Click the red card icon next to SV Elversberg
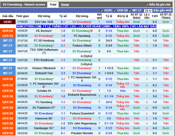 [92, 31]
